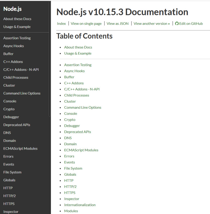The image size is (210, 214).
Task: Click Domain in Table of Contents
Action: 70,144
